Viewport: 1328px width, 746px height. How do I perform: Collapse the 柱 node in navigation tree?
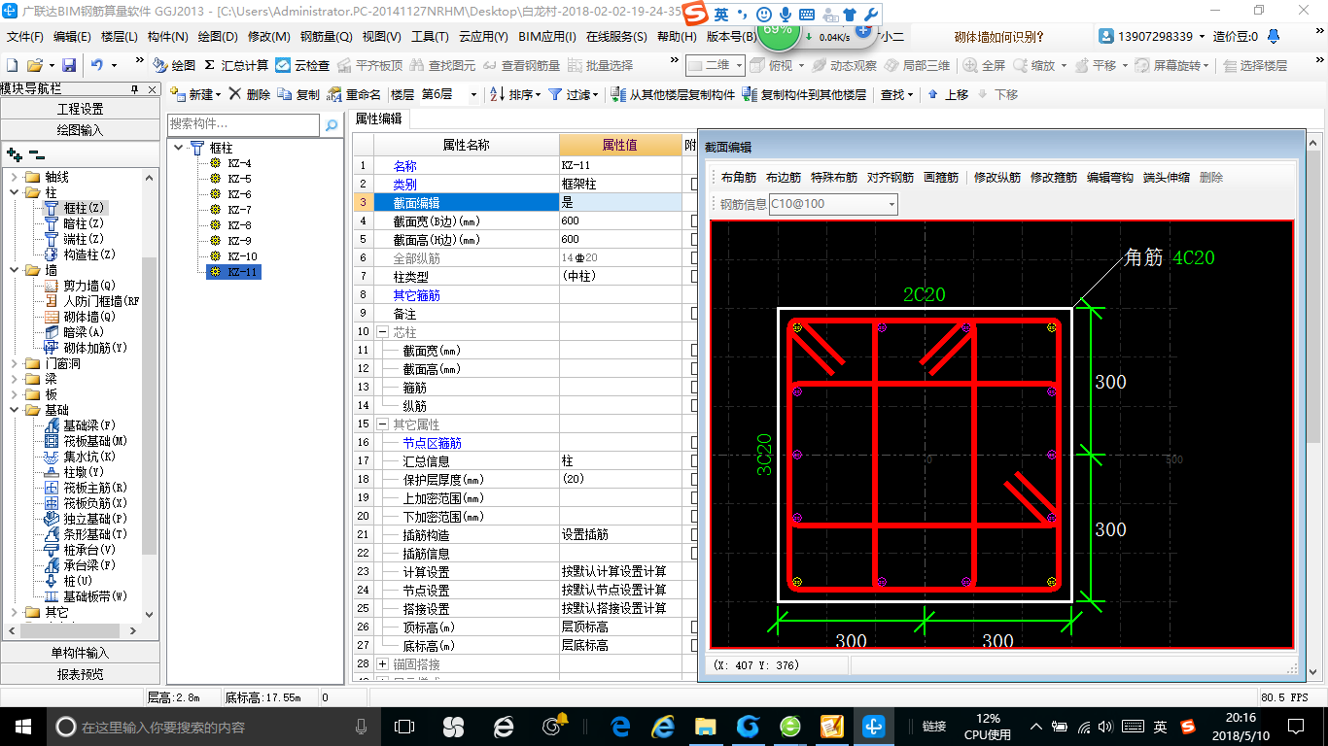pos(15,192)
